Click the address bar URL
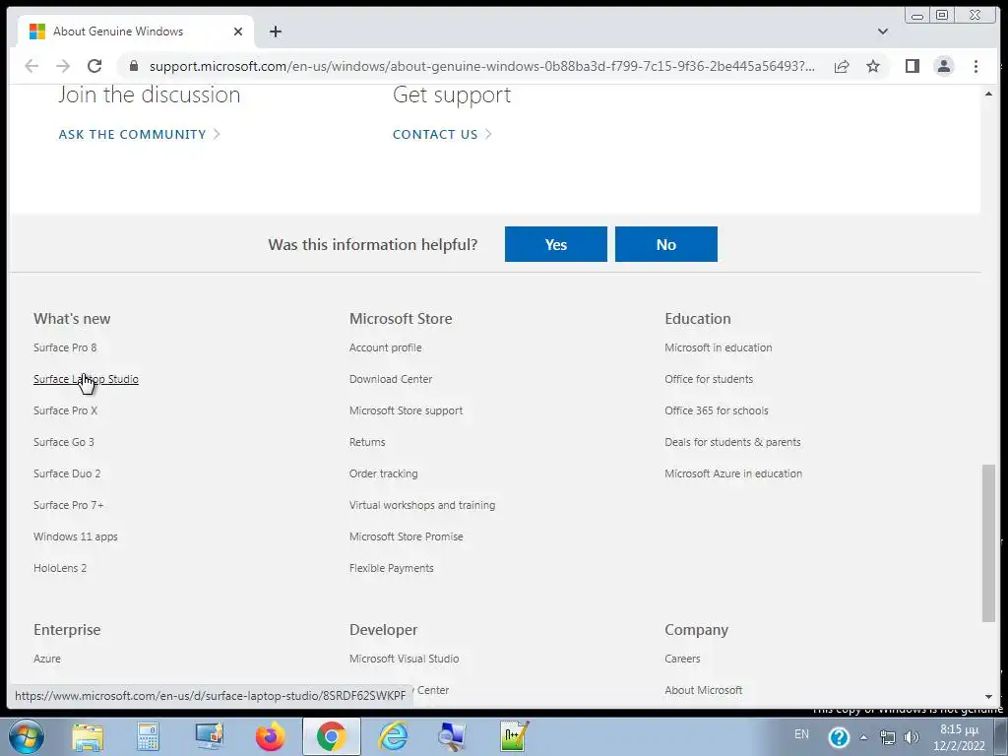Viewport: 1008px width, 756px height. 482,66
